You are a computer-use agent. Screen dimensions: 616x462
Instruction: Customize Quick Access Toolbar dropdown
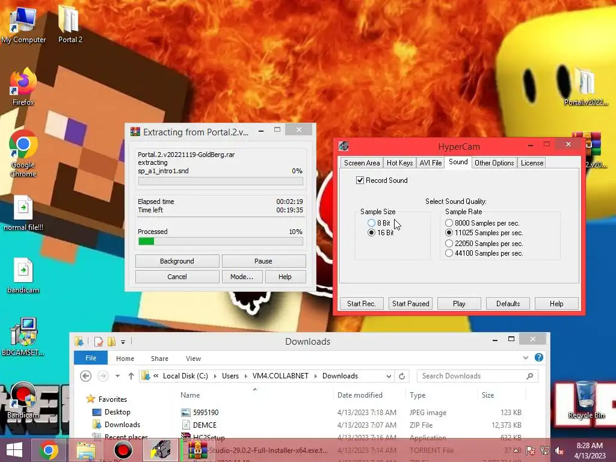123,342
